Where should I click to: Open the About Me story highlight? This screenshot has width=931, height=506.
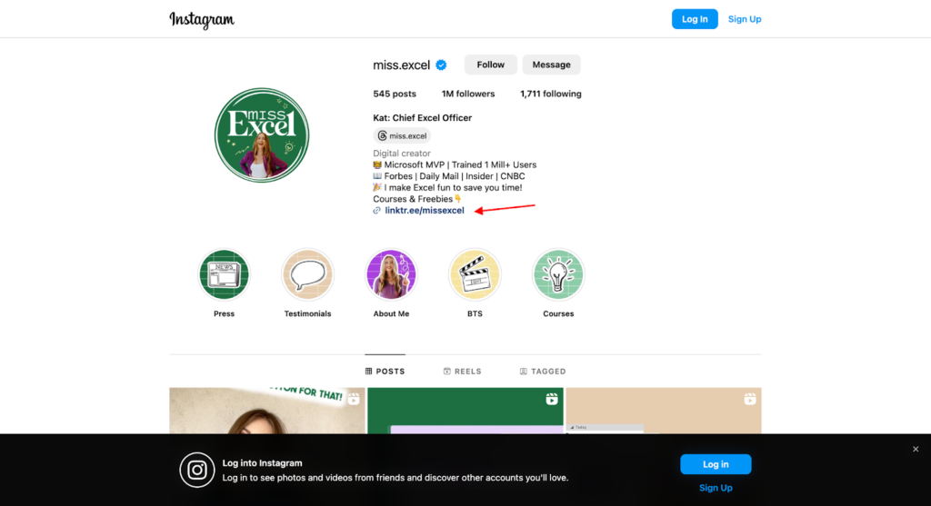point(391,274)
